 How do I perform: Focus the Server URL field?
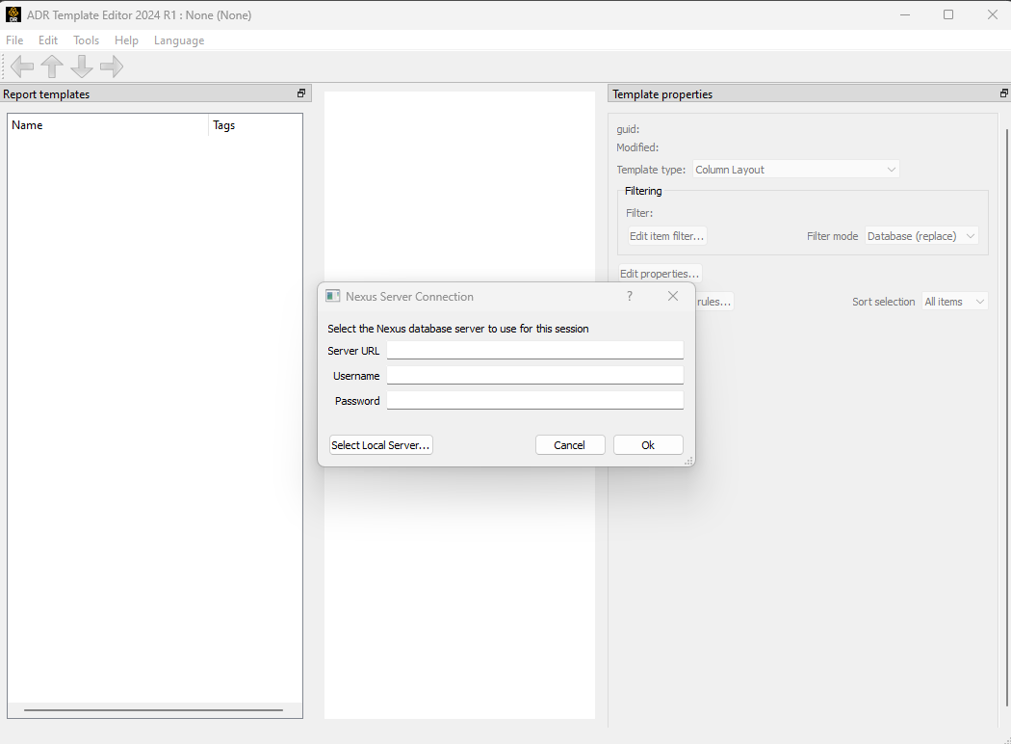(535, 351)
